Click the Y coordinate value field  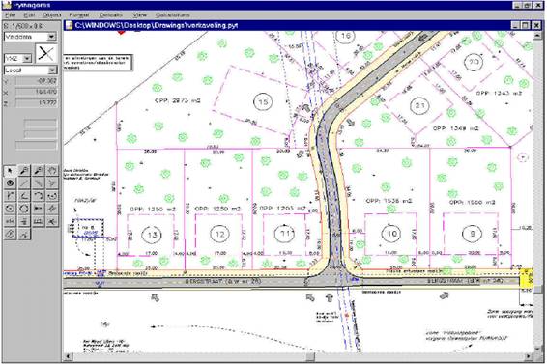37,81
